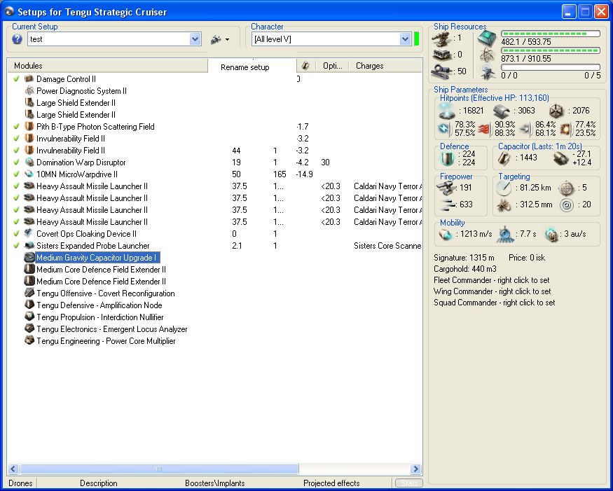Image resolution: width=613 pixels, height=491 pixels.
Task: Click the shield hitpoints icon beside 16821
Action: point(446,111)
